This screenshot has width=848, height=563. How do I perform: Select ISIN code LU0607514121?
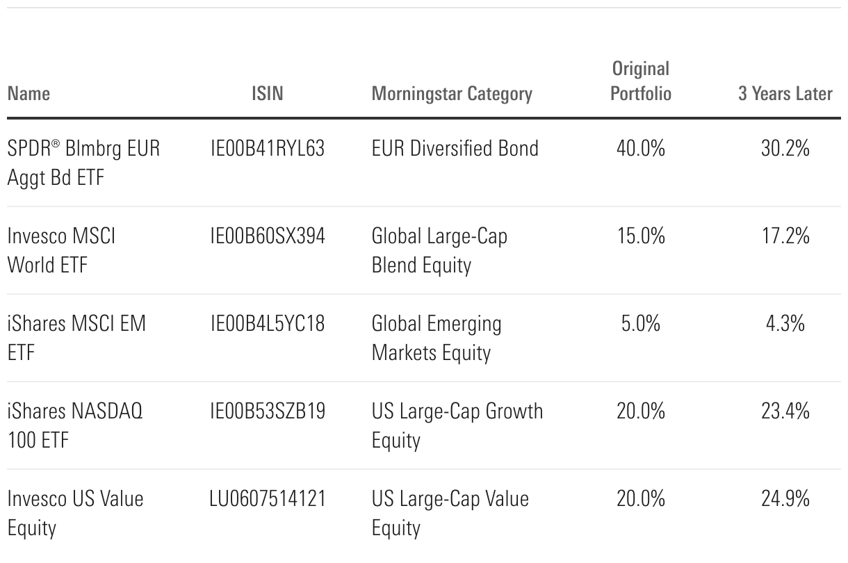click(x=268, y=499)
